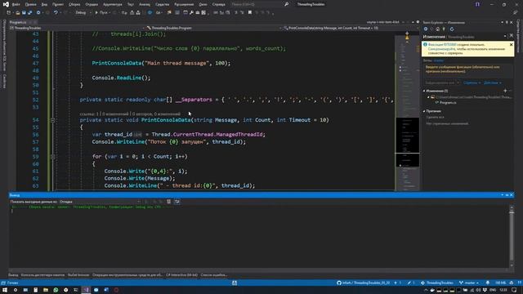Viewport: 523px width, 294px height.
Task: Open the C# Interactive tab
Action: coord(181,275)
